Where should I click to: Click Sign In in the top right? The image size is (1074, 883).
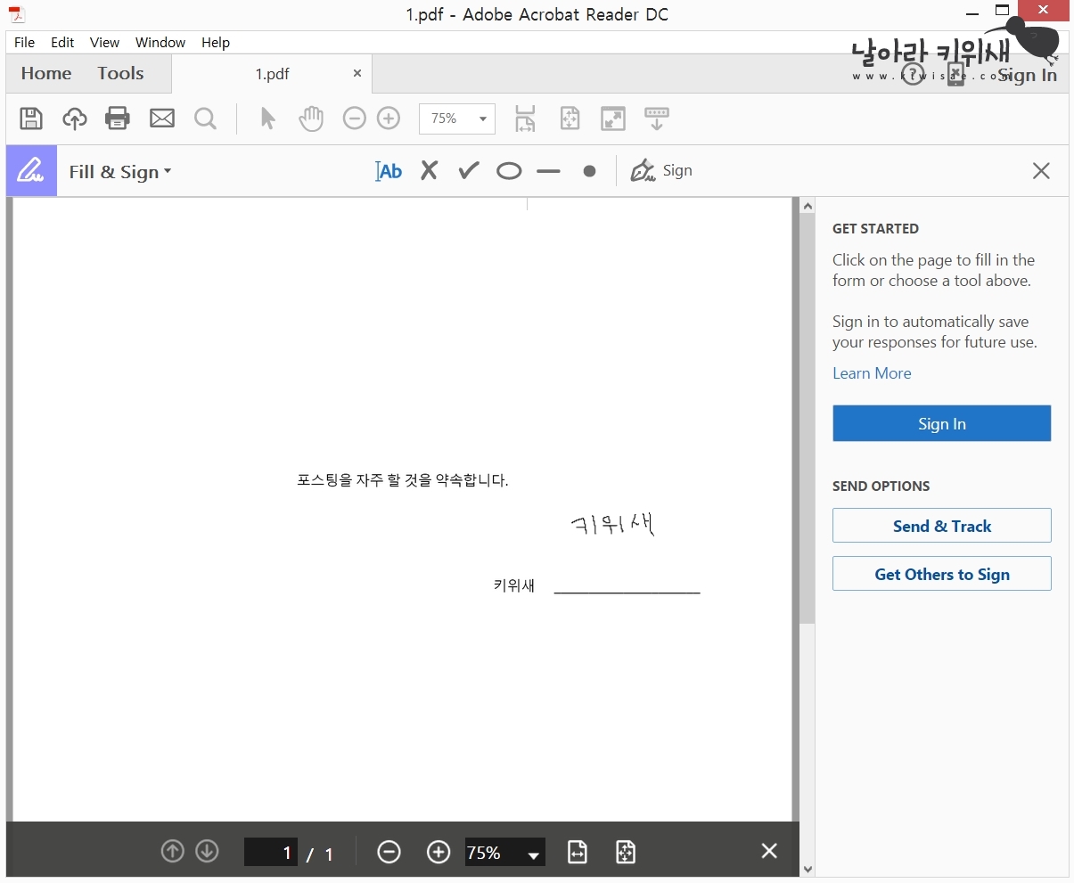[x=1027, y=75]
